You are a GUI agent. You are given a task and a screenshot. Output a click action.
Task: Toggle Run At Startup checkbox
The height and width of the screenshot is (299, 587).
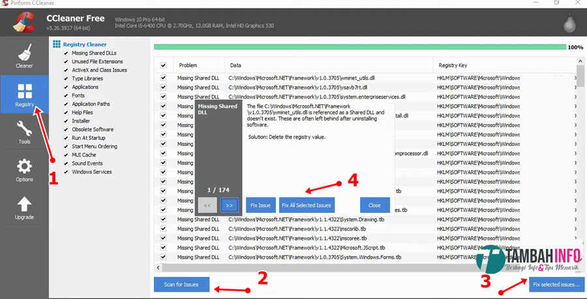67,138
